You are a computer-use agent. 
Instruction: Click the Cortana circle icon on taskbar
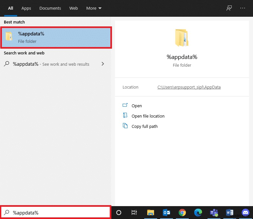(x=118, y=213)
